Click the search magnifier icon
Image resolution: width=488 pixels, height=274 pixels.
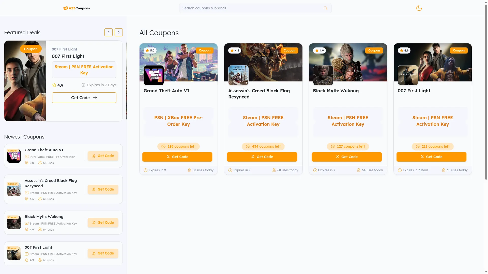[326, 8]
